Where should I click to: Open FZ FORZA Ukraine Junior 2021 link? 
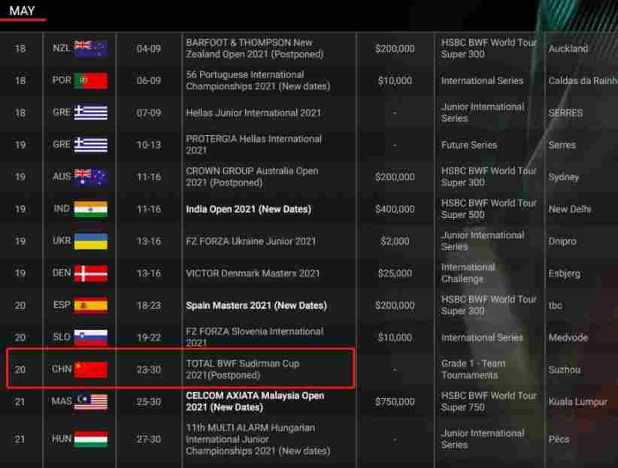point(251,241)
